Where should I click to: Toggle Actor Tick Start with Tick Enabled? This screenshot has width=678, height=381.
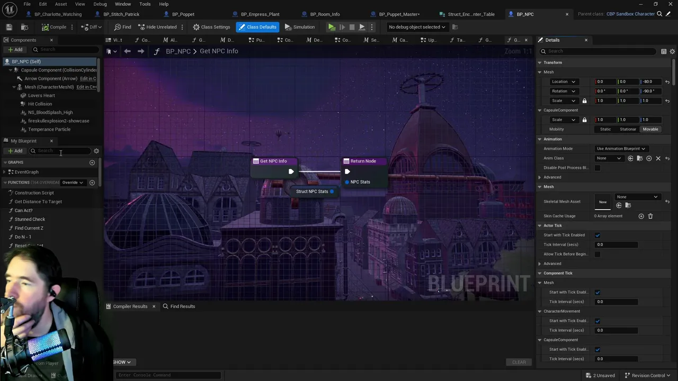click(x=597, y=235)
